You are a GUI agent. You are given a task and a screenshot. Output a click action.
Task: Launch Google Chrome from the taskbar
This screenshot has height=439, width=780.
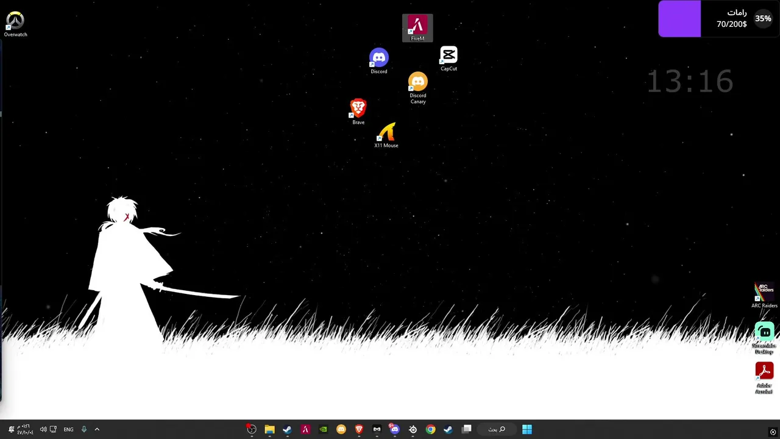(x=430, y=429)
